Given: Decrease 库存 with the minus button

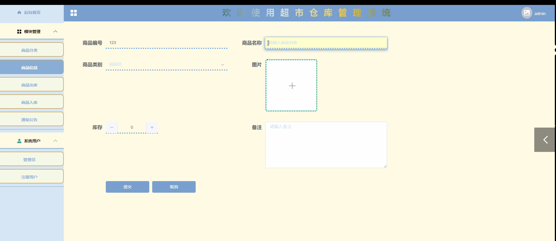Looking at the screenshot, I should 112,128.
